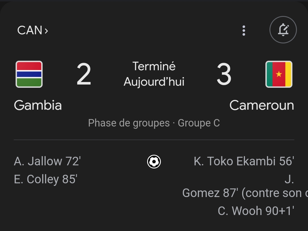308x231 pixels.
Task: Select scorer K. Toko Ekambi 56'
Action: pyautogui.click(x=244, y=162)
